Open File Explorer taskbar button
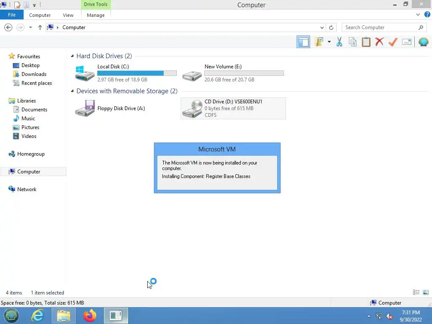Image resolution: width=432 pixels, height=324 pixels. tap(63, 316)
